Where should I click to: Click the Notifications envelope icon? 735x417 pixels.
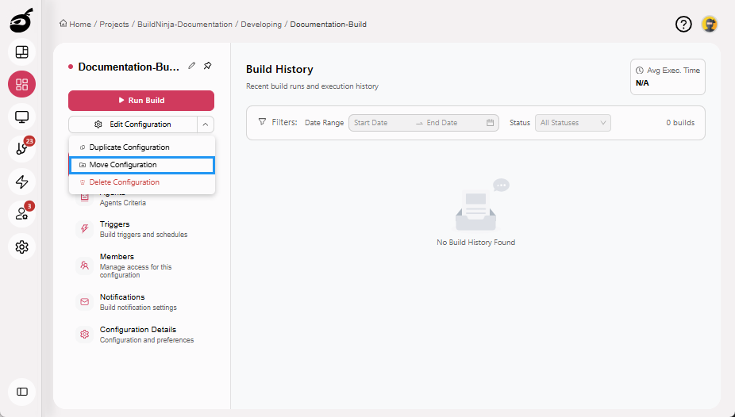pyautogui.click(x=84, y=302)
